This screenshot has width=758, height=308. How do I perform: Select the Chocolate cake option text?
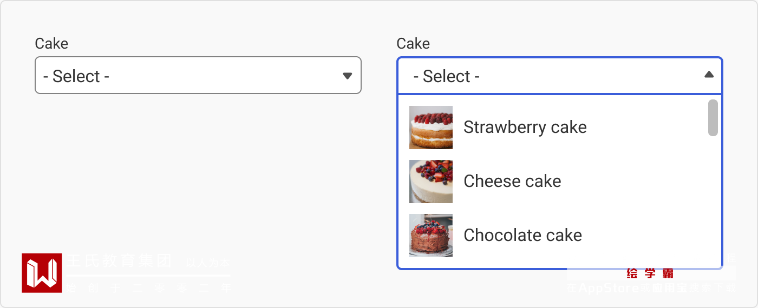(522, 236)
